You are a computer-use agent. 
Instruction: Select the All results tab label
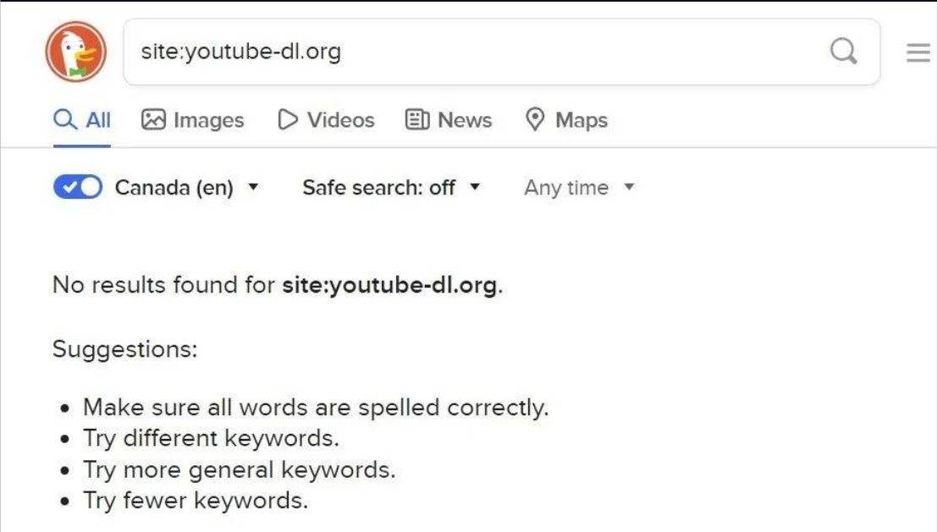98,120
